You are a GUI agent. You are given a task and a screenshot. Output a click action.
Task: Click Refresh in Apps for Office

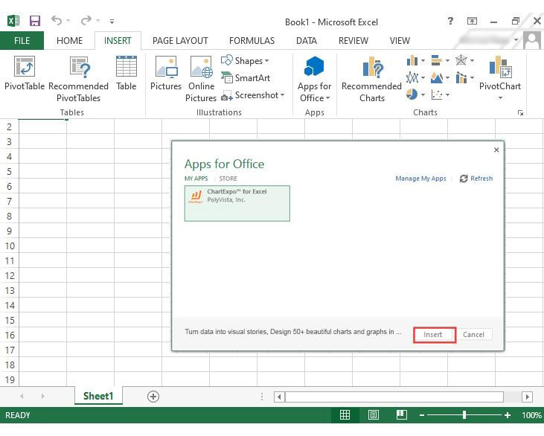[x=476, y=179]
